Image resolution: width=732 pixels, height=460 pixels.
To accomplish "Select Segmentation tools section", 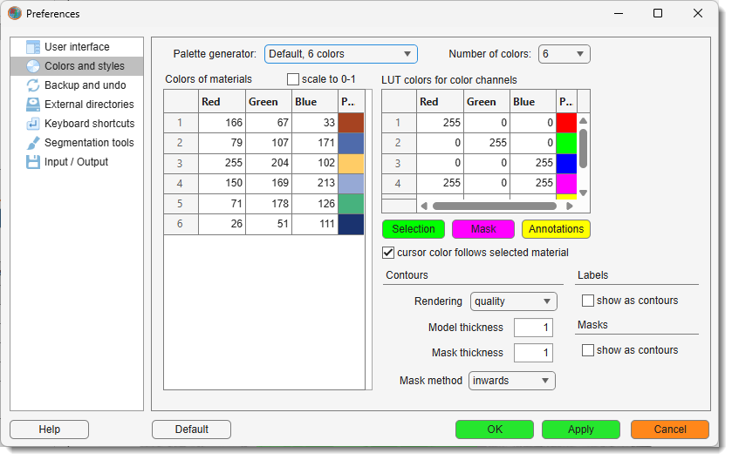I will (x=77, y=143).
